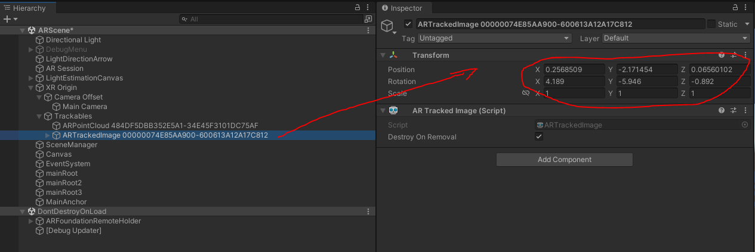
Task: Expand the ARTrackedImage tree item arrow
Action: (x=48, y=135)
